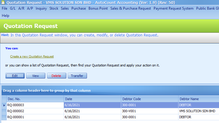Sort by the Debtor Name column header
This screenshot has height=123, width=219.
[x=198, y=99]
